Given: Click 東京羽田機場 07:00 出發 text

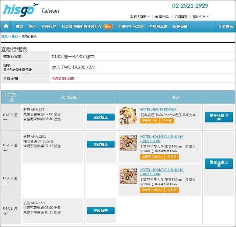Looking at the screenshot, I should click(x=42, y=114).
